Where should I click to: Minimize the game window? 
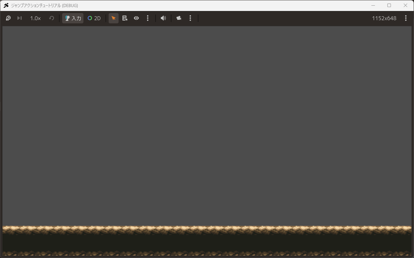coord(373,5)
